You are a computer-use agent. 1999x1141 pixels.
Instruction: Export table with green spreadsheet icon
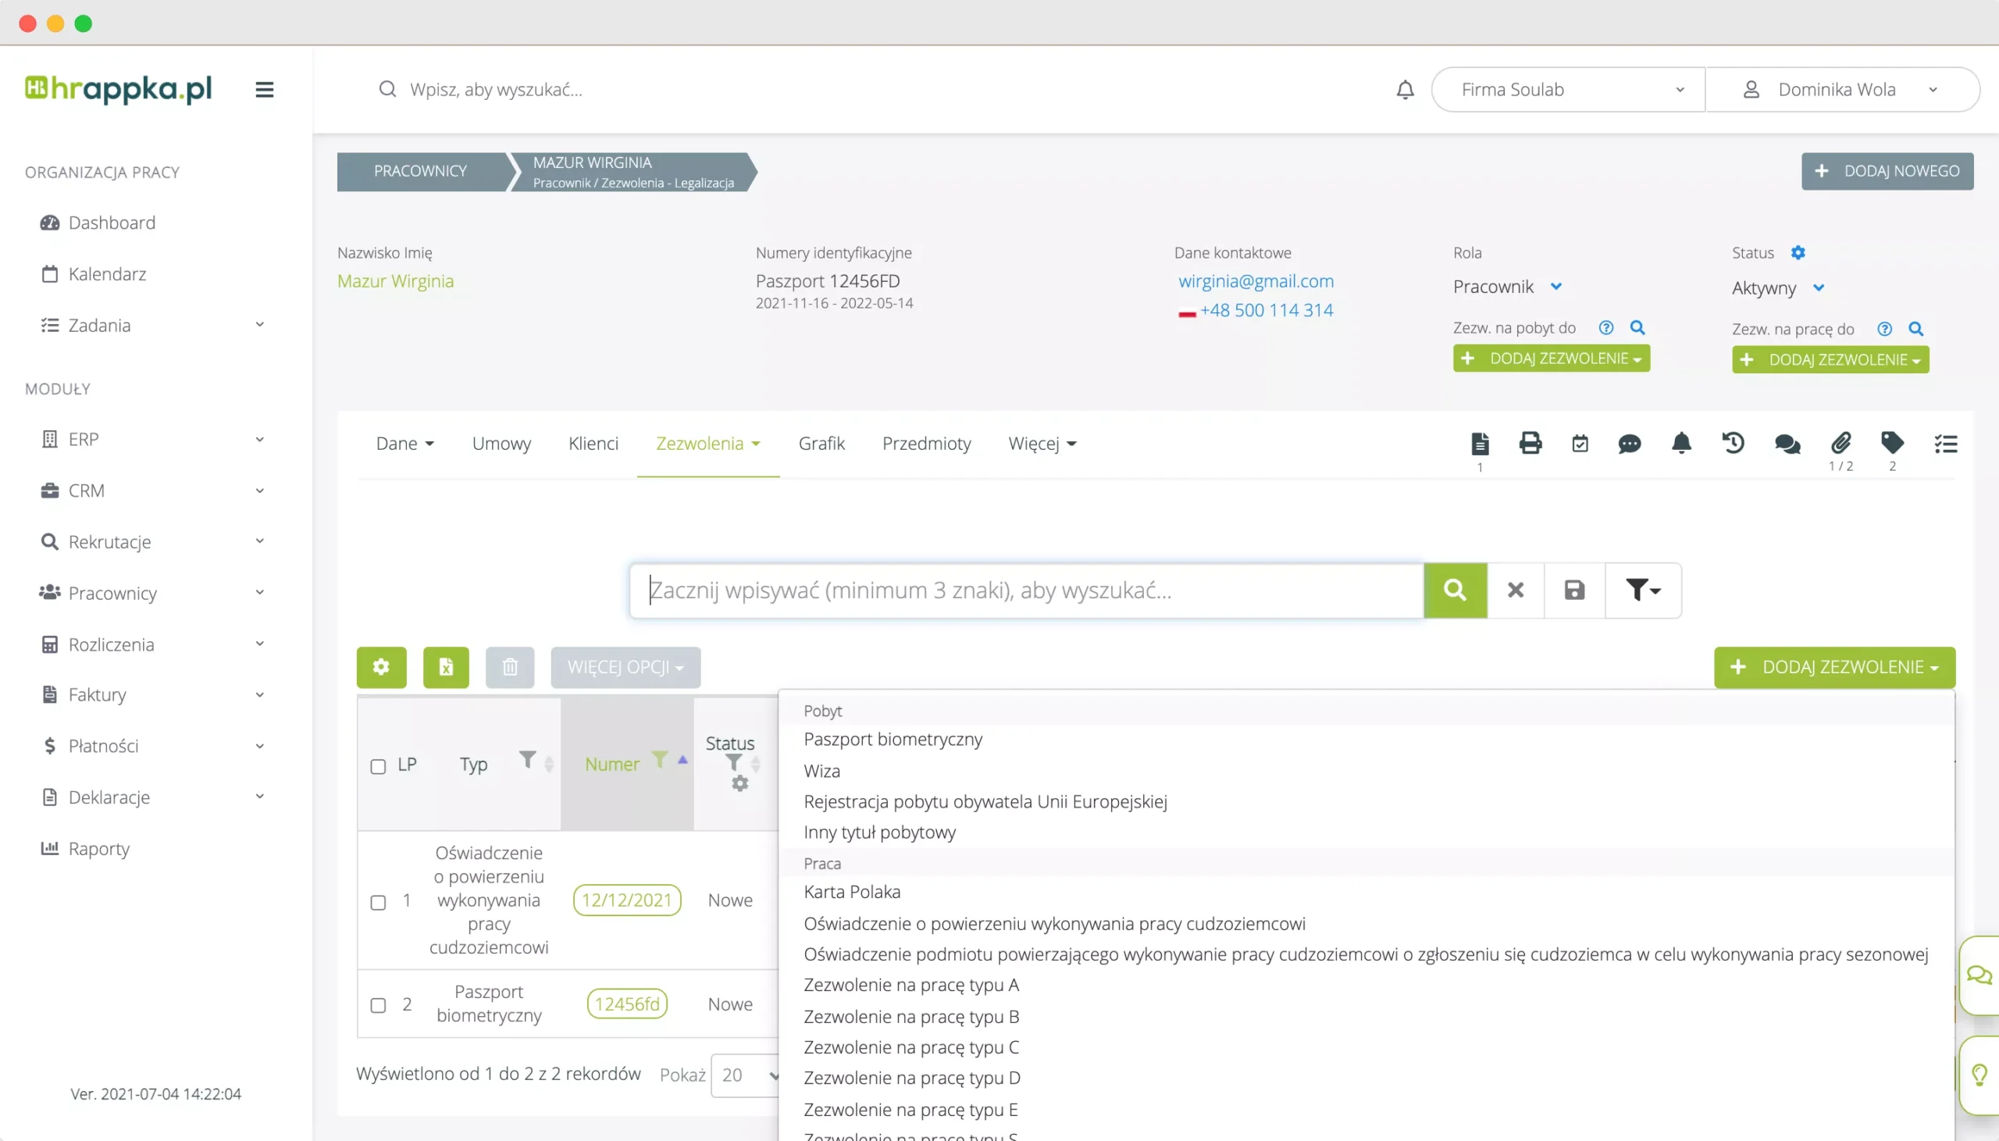[446, 668]
